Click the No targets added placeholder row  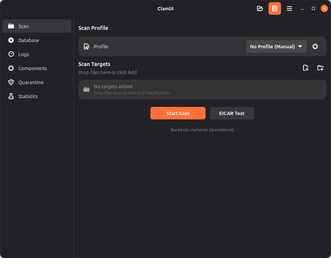(x=202, y=90)
